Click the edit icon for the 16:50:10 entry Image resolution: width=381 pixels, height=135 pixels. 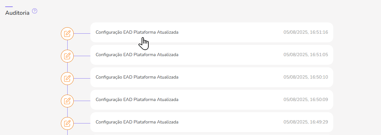tap(67, 78)
